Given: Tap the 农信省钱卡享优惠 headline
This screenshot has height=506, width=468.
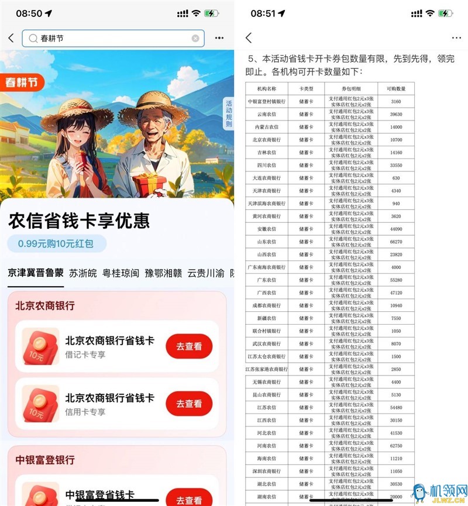Looking at the screenshot, I should tap(79, 221).
